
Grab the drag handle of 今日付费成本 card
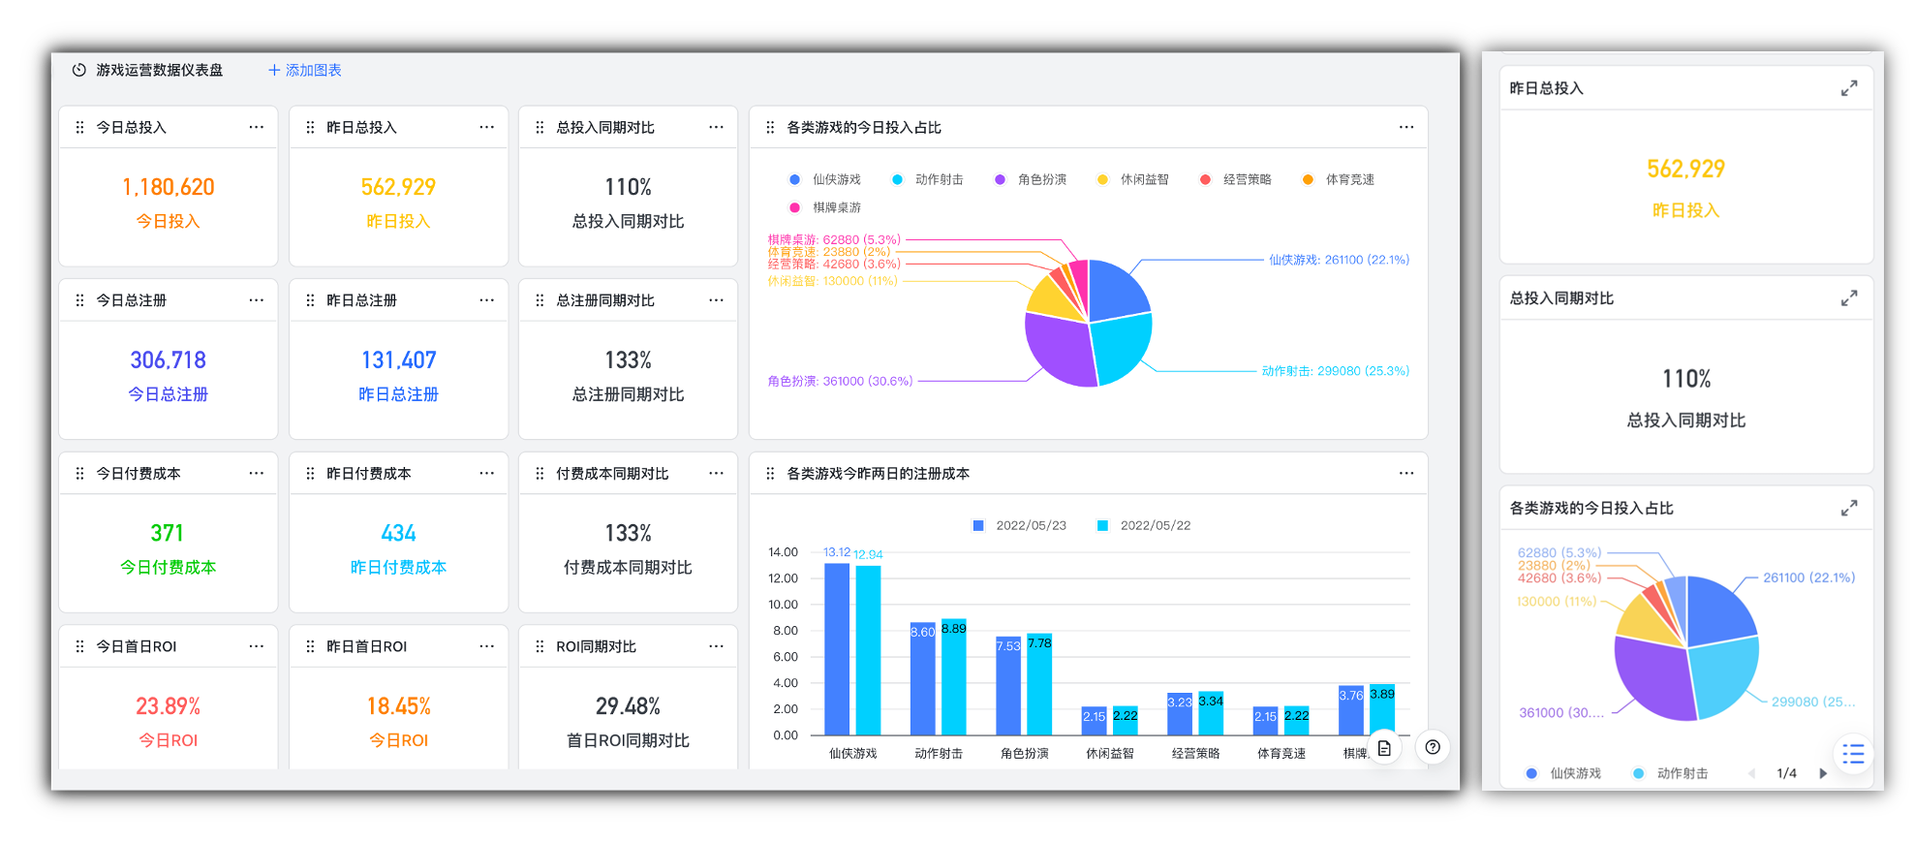79,473
